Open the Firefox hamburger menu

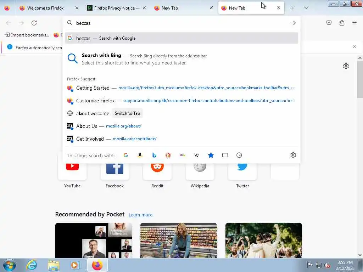[x=354, y=23]
